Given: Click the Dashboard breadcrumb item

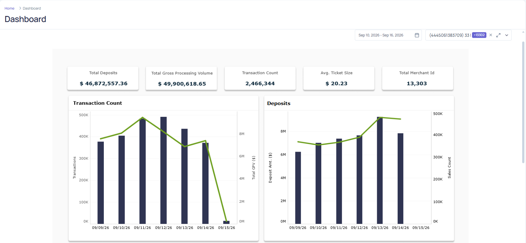Looking at the screenshot, I should [32, 8].
